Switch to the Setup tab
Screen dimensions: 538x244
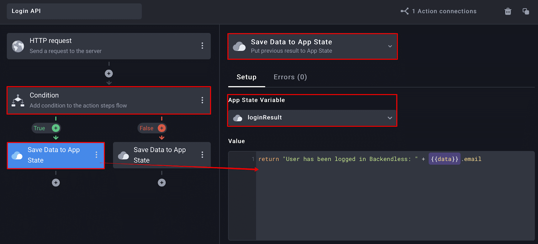246,77
